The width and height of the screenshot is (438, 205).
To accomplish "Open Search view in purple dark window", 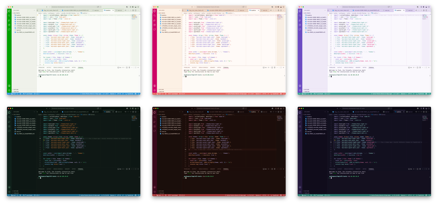I will coord(300,117).
